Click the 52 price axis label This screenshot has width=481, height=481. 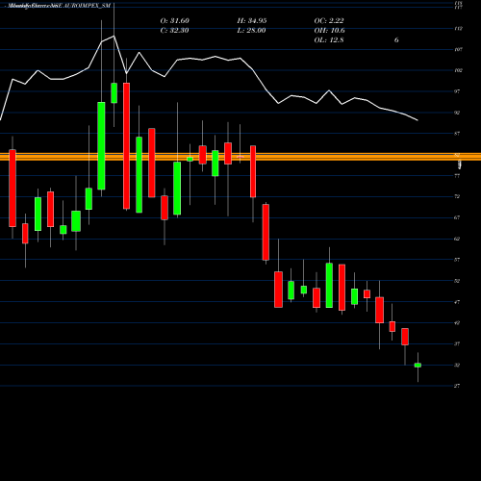(x=457, y=281)
